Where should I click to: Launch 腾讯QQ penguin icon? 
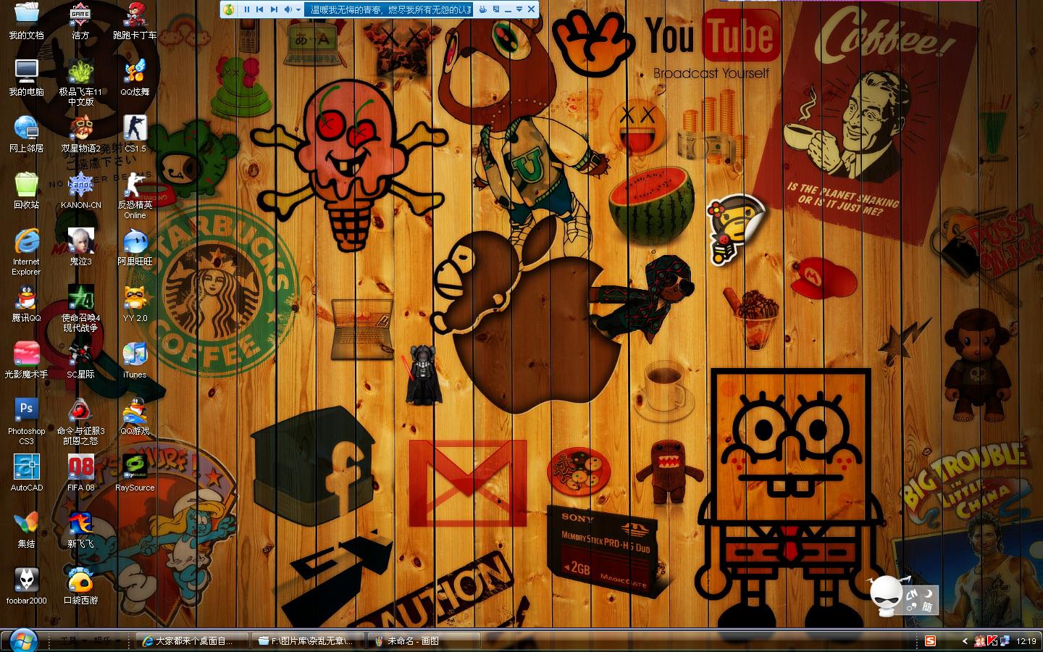[x=26, y=303]
